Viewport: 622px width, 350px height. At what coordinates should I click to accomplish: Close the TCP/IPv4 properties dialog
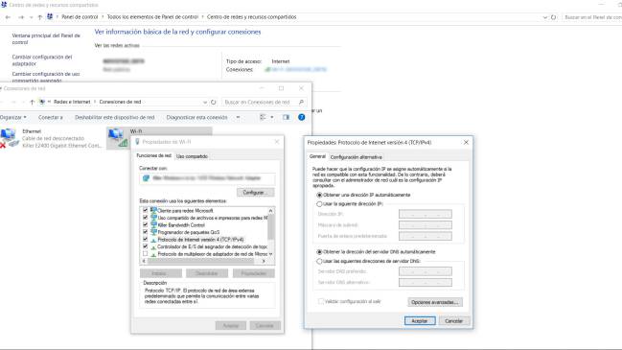pos(466,142)
